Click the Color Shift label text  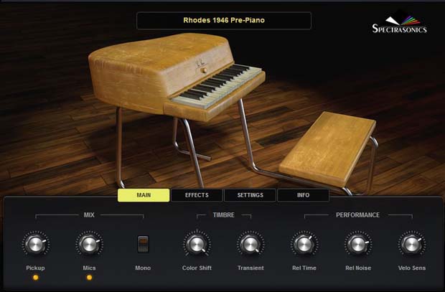(197, 268)
